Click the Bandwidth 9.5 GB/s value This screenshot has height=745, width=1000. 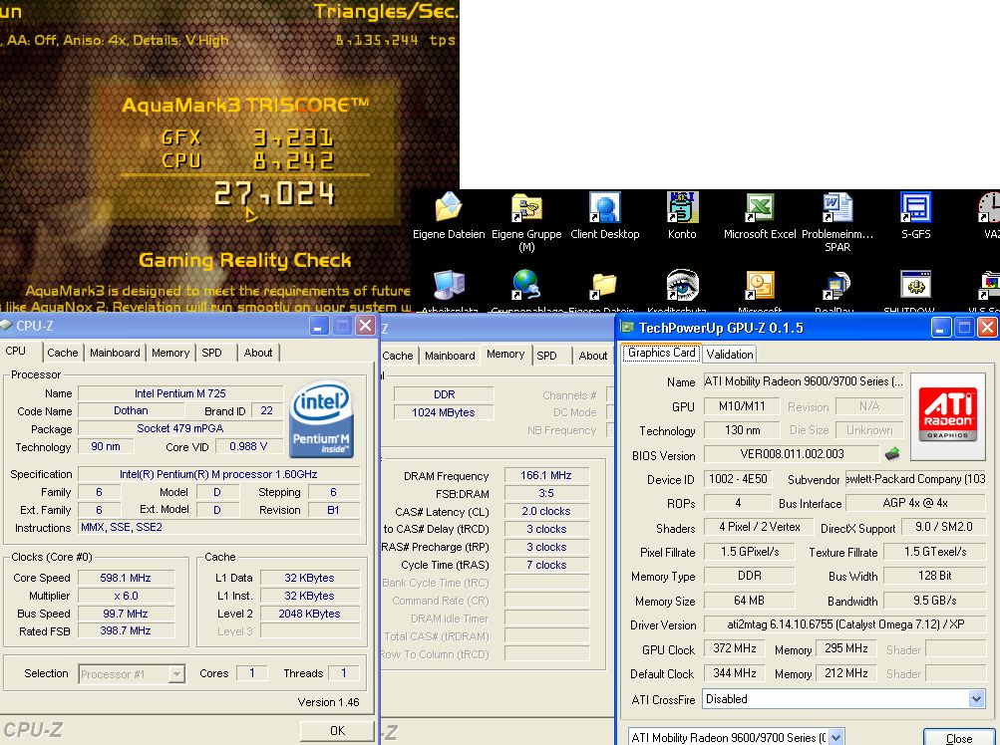click(x=935, y=601)
